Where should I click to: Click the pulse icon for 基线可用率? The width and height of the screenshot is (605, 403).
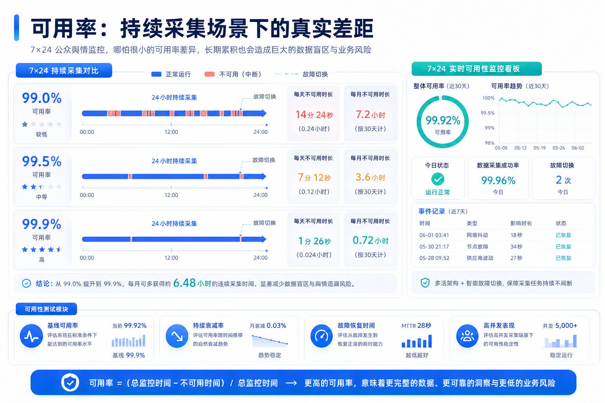click(x=32, y=336)
